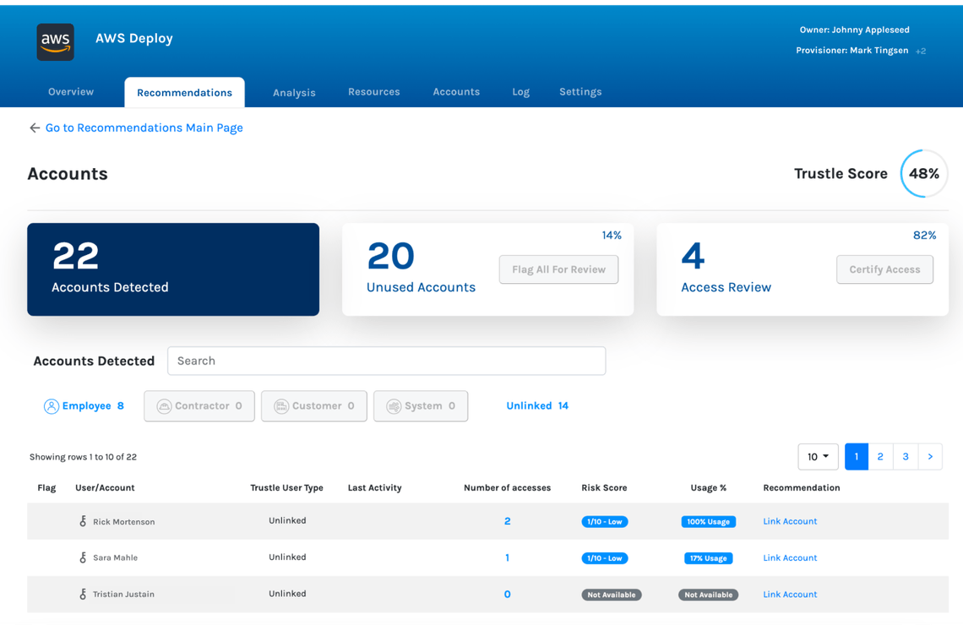Open the Resources tab
The height and width of the screenshot is (625, 963).
pos(374,91)
